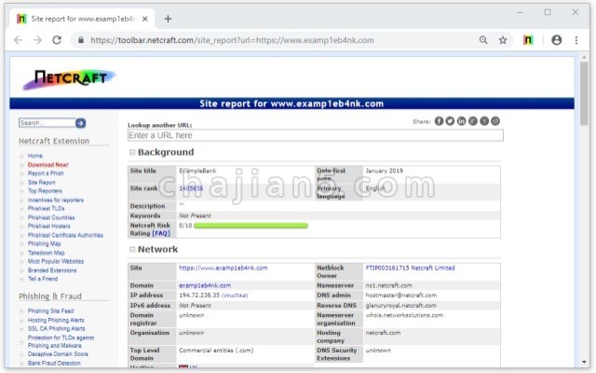The width and height of the screenshot is (596, 373).
Task: Open Deceptive Domain Score link
Action: coord(58,354)
